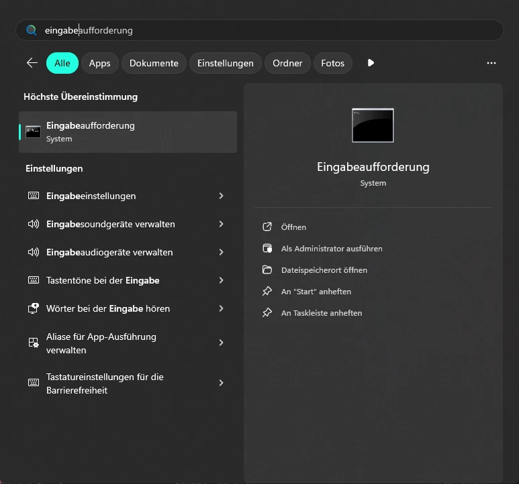Click the pin icon beside An Taskleiste anheften
Viewport: 519px width, 484px height.
pyautogui.click(x=267, y=312)
